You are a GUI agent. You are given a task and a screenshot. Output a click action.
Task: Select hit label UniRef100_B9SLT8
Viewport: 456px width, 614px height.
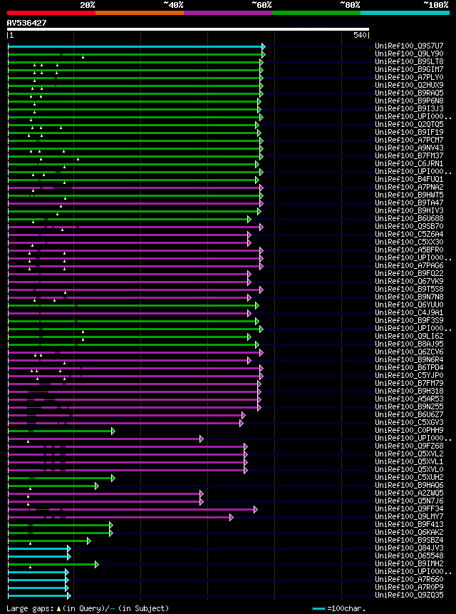[x=410, y=61]
